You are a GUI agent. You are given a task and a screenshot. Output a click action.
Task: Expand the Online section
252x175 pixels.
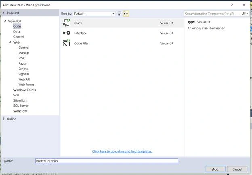tap(4, 119)
